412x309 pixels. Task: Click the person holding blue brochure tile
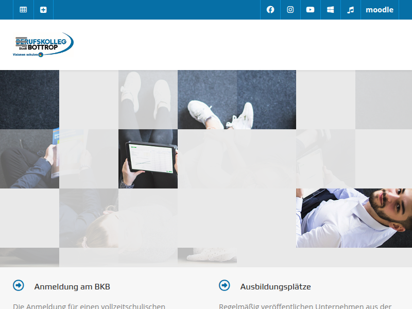pos(29,159)
